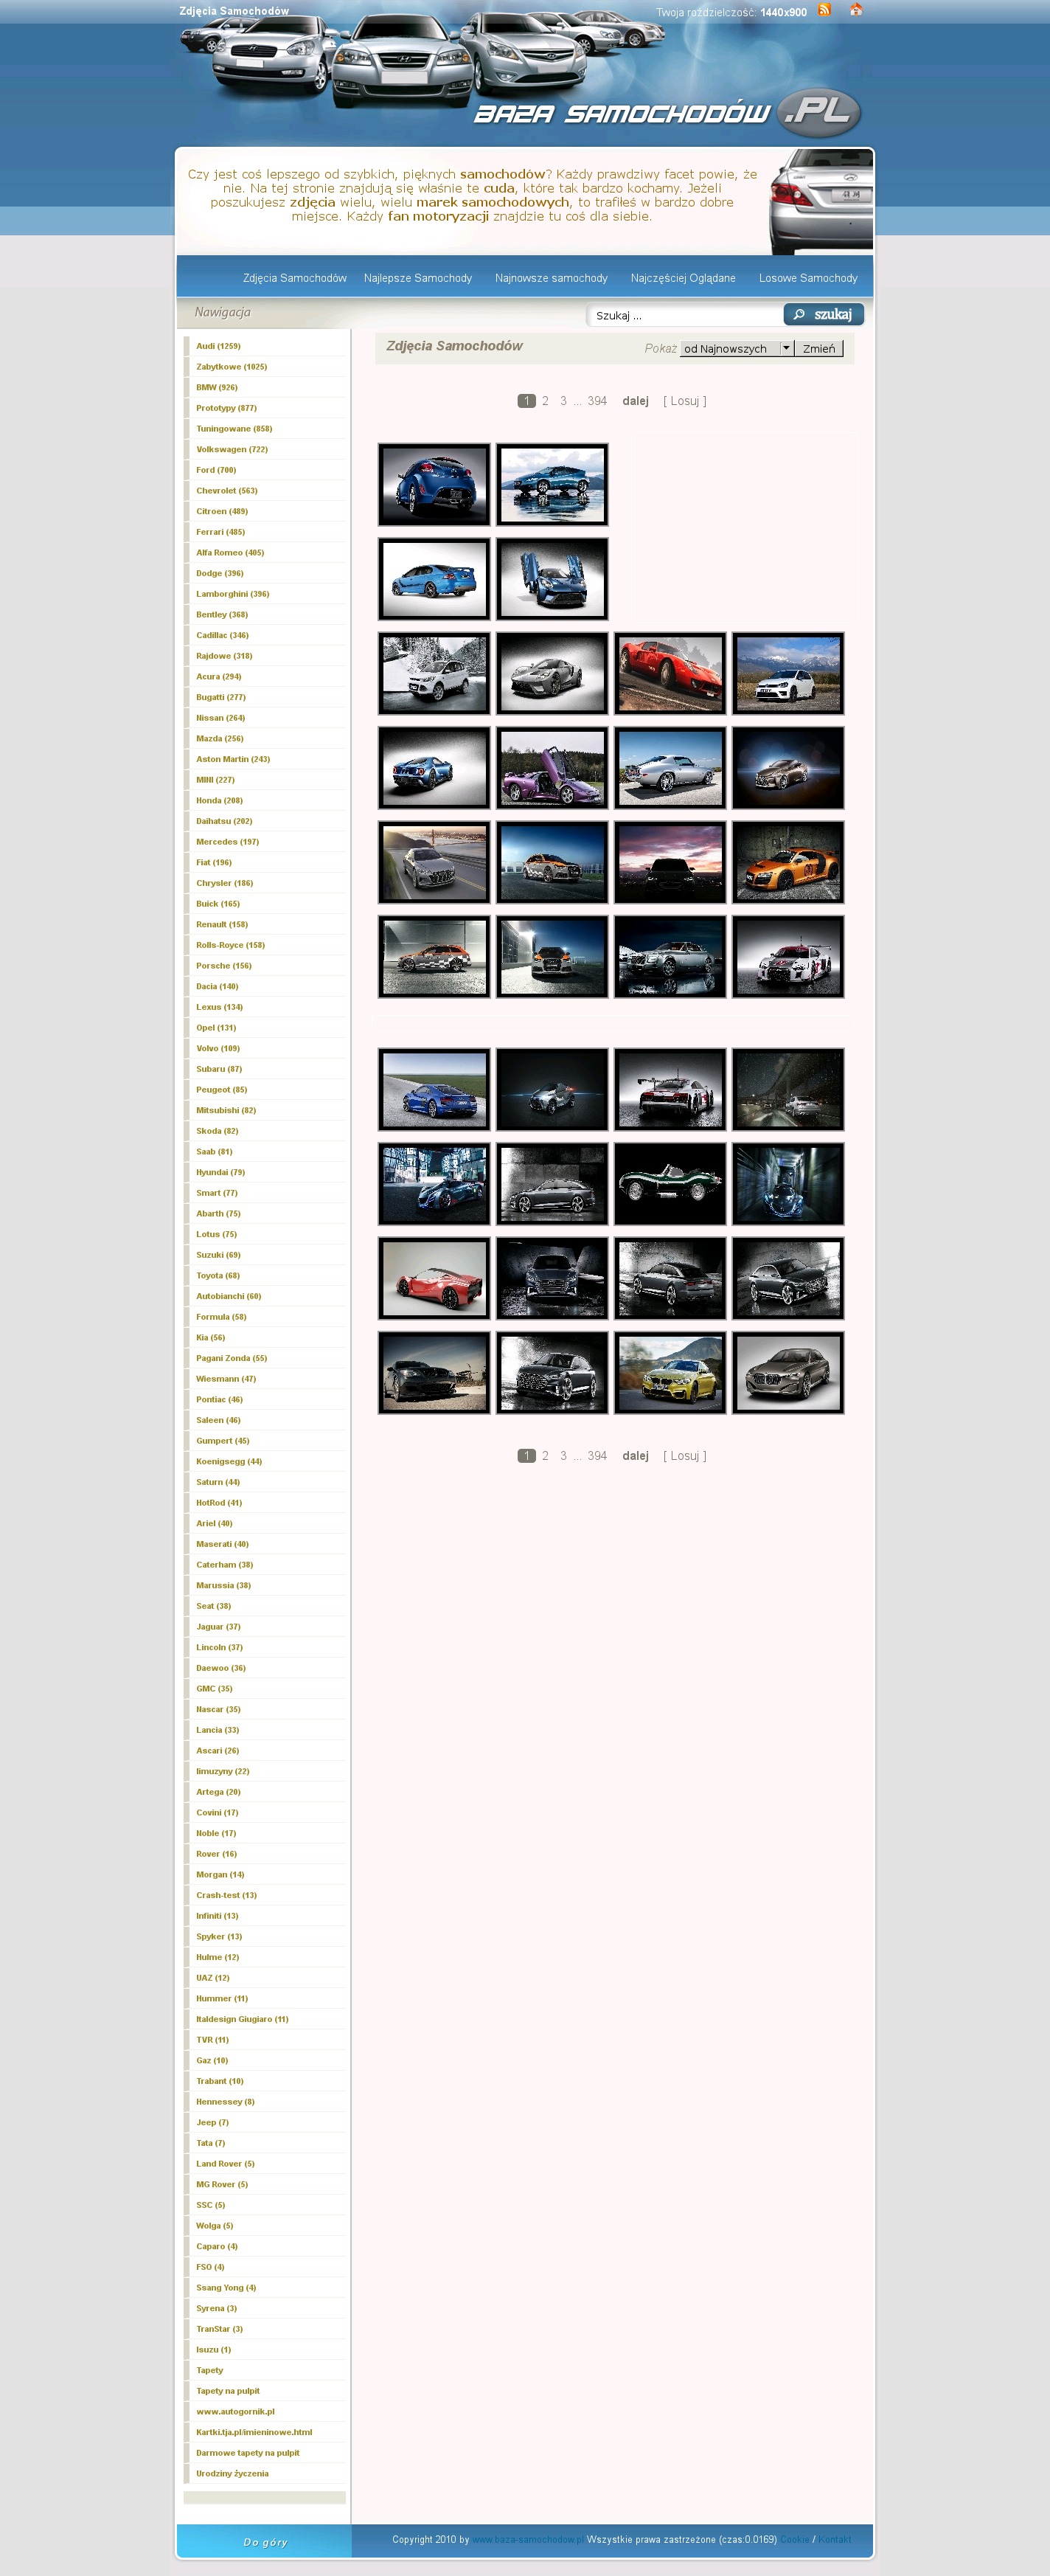Image resolution: width=1050 pixels, height=2576 pixels.
Task: Click the bottom pagination Losuj link
Action: tap(684, 1456)
